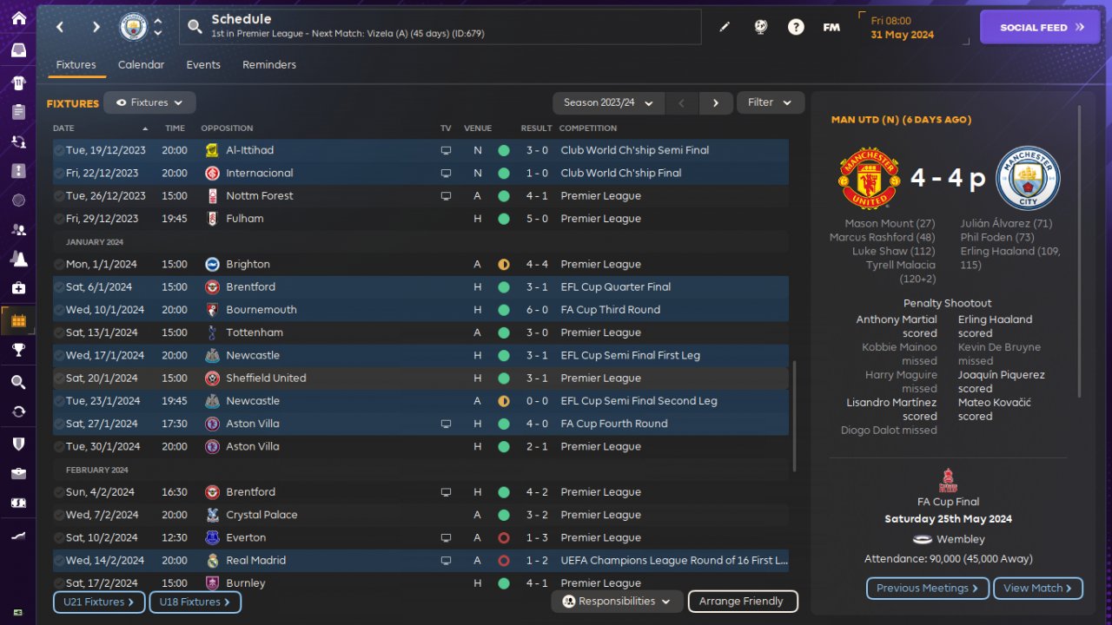The width and height of the screenshot is (1112, 625).
Task: Open Medical Centre icon in sidebar
Action: [18, 288]
